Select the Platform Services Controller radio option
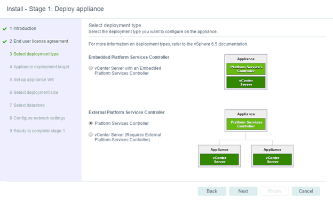Viewport: 333px width, 201px height. coord(91,123)
